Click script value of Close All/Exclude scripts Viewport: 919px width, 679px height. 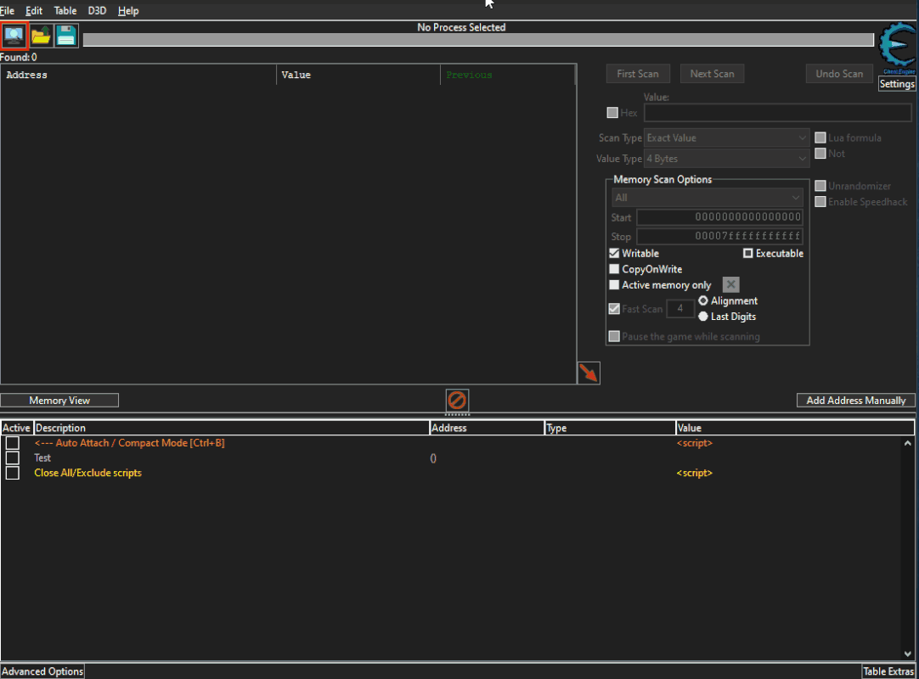[x=694, y=473]
